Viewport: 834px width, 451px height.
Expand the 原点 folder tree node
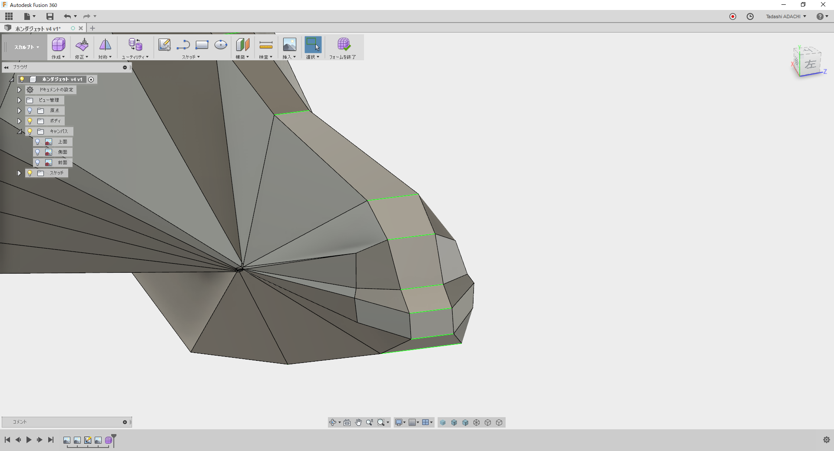[x=19, y=111]
